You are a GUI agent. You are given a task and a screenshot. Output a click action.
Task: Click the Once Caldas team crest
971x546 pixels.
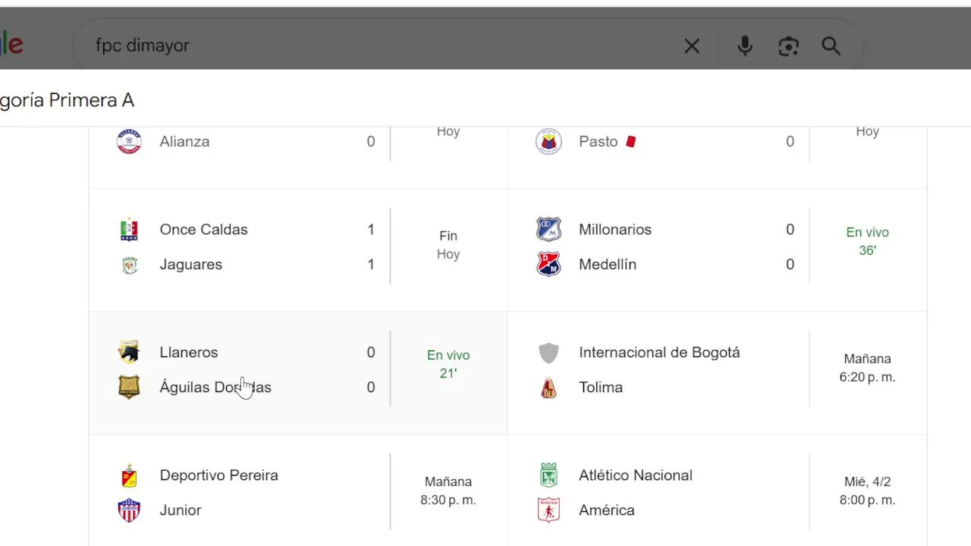click(130, 230)
